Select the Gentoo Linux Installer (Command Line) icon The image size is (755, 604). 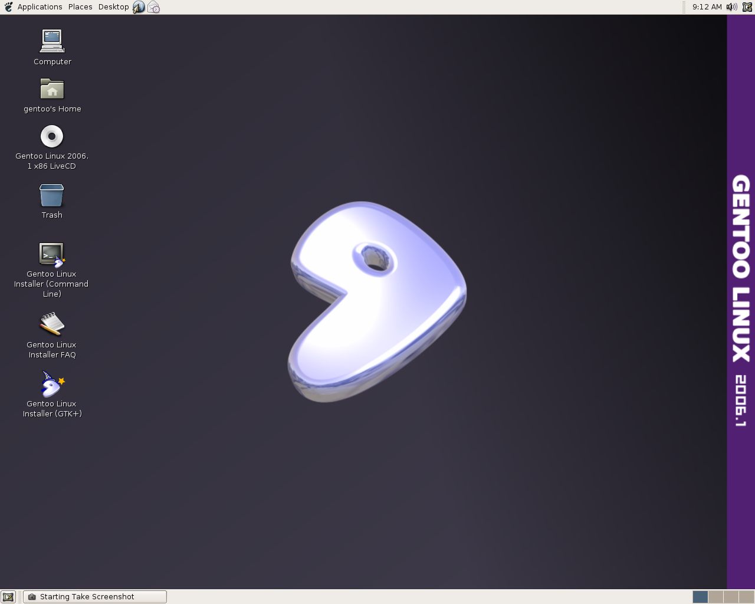point(52,255)
